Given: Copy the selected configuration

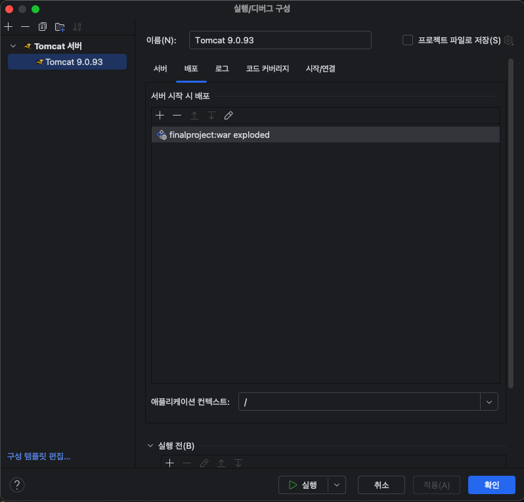Looking at the screenshot, I should pyautogui.click(x=43, y=27).
